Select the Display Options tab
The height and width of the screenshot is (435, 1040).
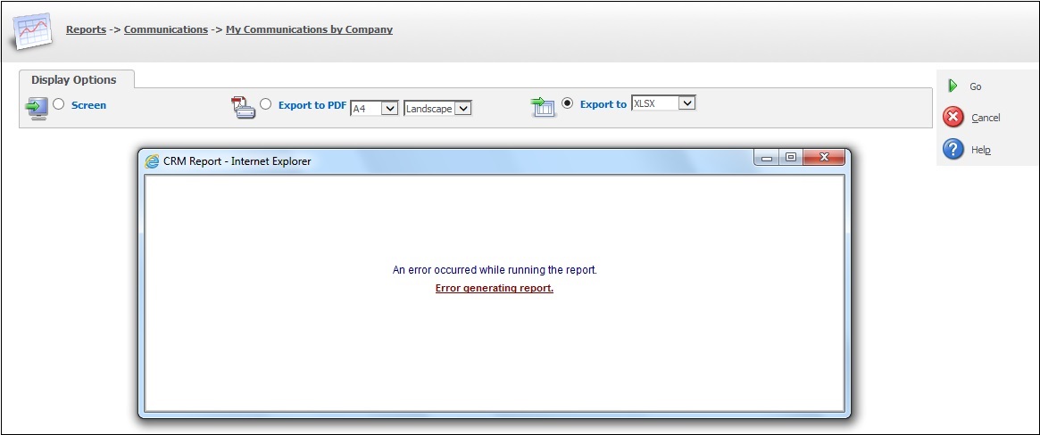tap(74, 79)
